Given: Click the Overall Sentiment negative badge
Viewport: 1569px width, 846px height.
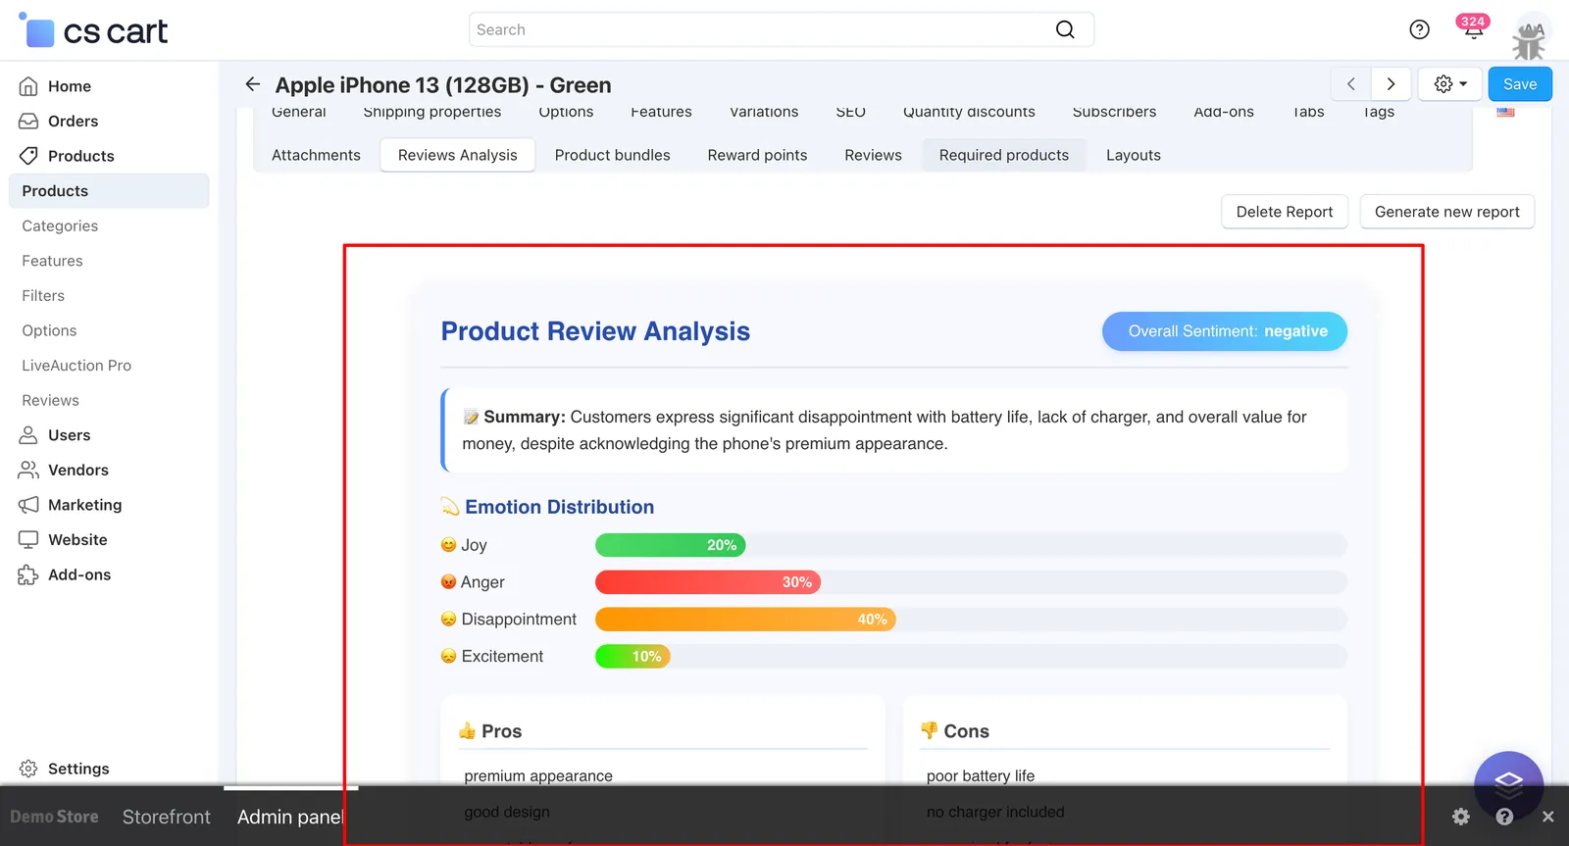Looking at the screenshot, I should coord(1225,331).
